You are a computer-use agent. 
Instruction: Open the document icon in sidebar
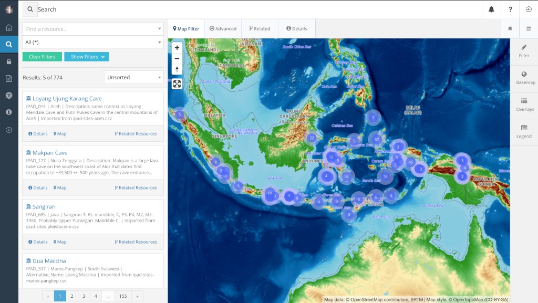(9, 78)
